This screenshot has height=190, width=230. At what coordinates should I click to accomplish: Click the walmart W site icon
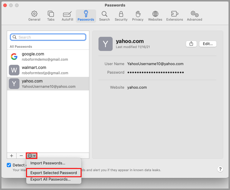(x=14, y=70)
